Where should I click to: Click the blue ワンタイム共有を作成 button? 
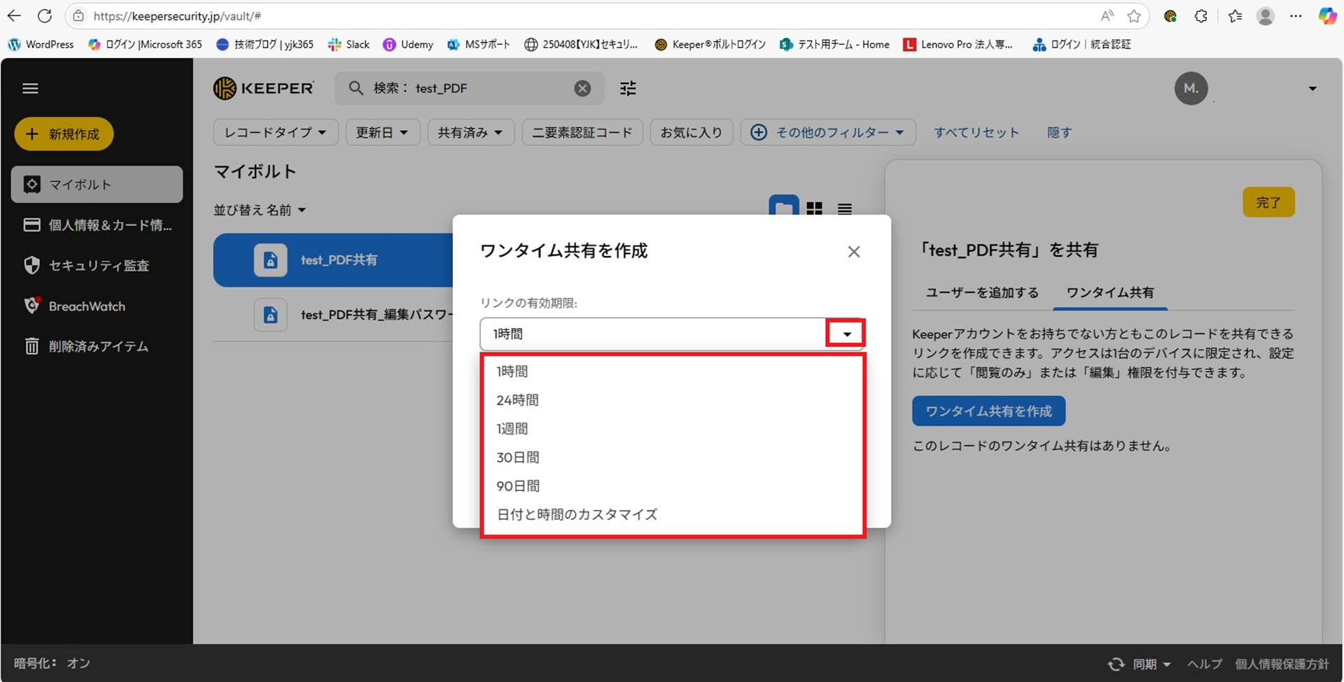click(x=988, y=411)
